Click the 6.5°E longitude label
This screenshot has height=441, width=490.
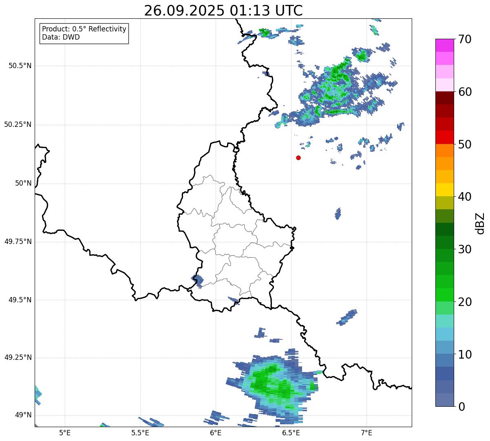[291, 432]
